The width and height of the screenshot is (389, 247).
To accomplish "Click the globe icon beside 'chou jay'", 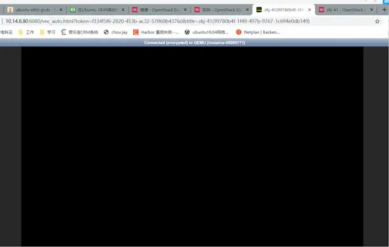I will (106, 32).
